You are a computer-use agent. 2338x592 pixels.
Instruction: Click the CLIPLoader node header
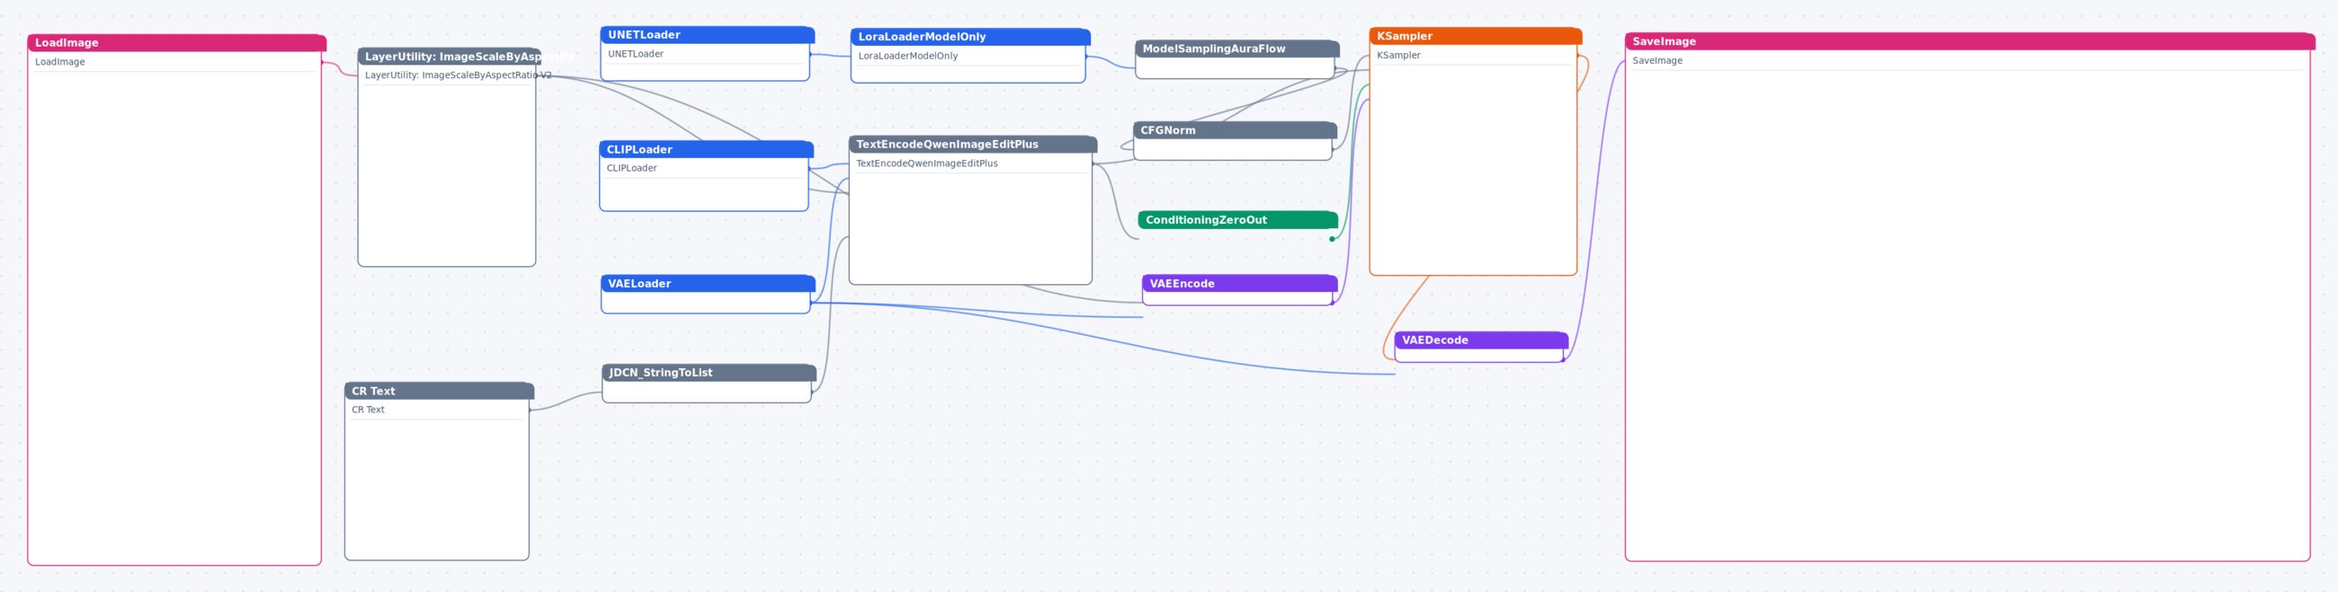tap(706, 150)
